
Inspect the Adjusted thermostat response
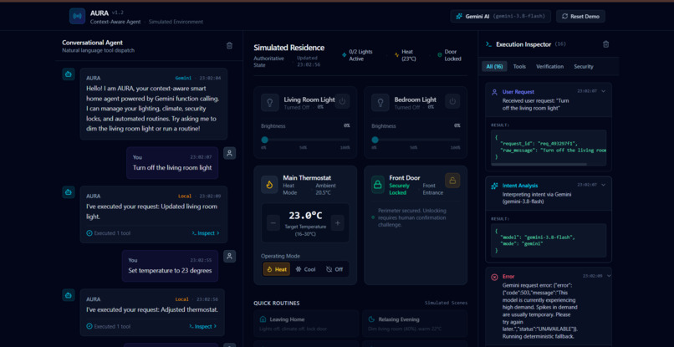click(x=203, y=326)
